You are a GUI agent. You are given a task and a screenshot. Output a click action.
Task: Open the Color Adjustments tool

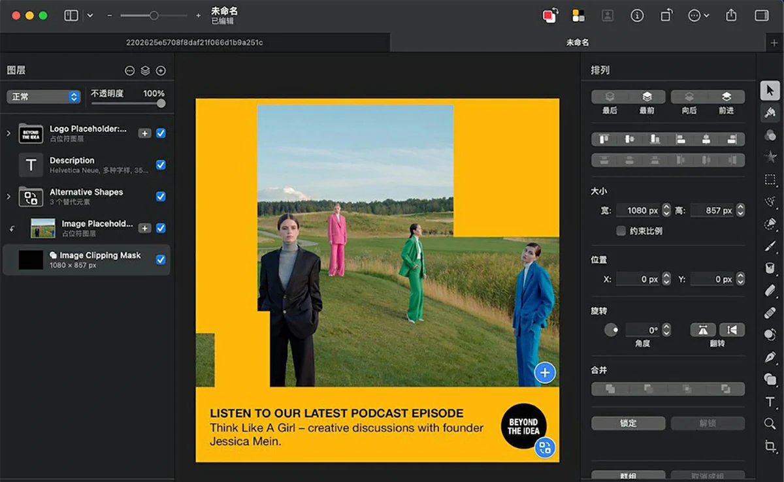click(x=770, y=135)
